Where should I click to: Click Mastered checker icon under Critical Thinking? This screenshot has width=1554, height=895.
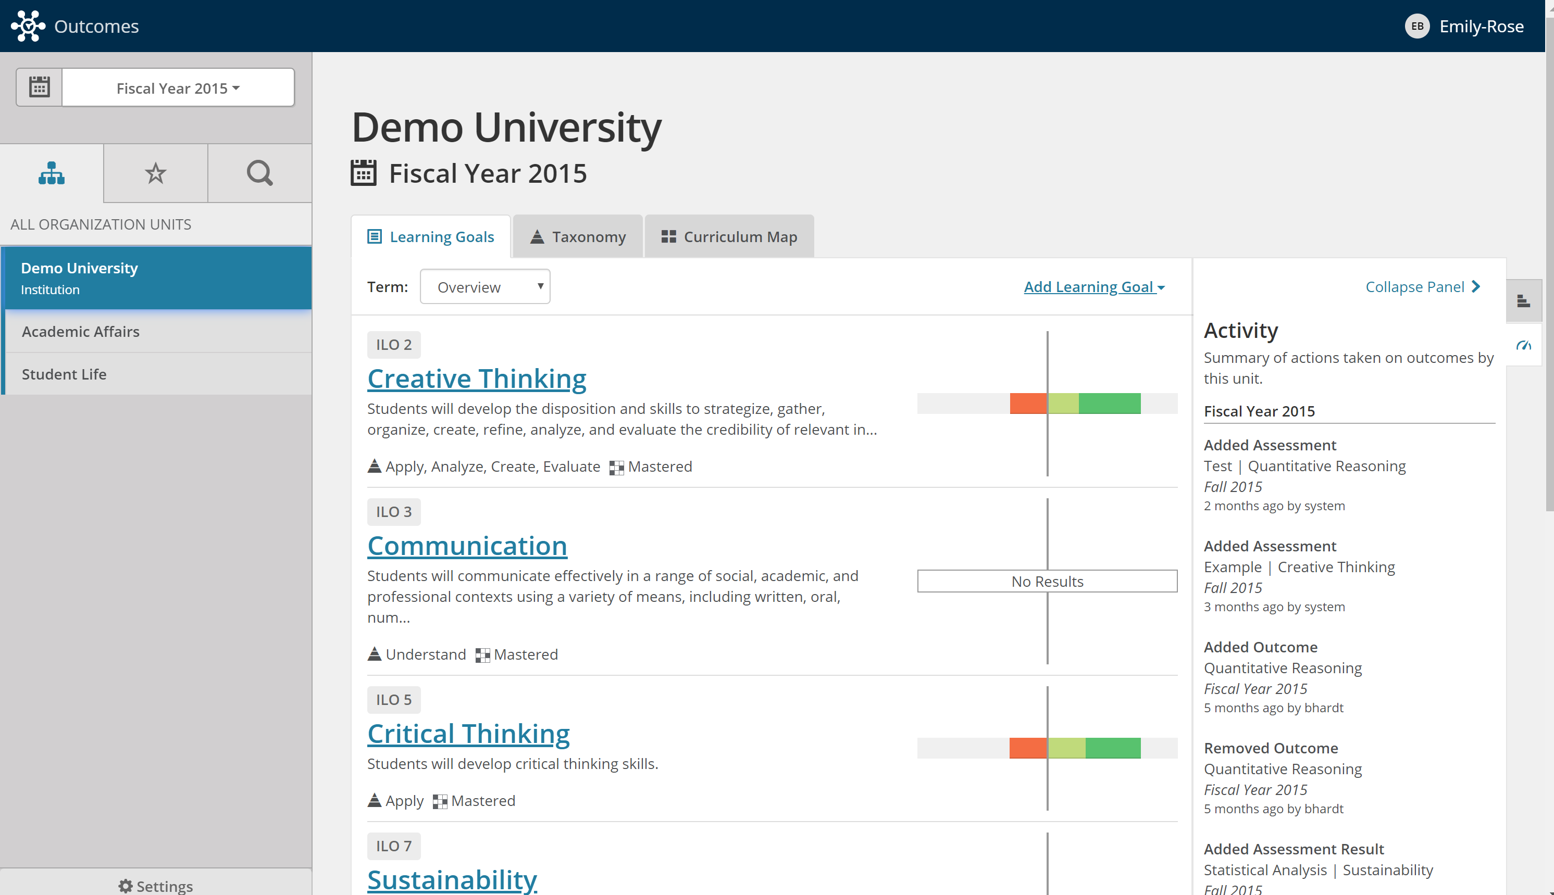point(440,802)
